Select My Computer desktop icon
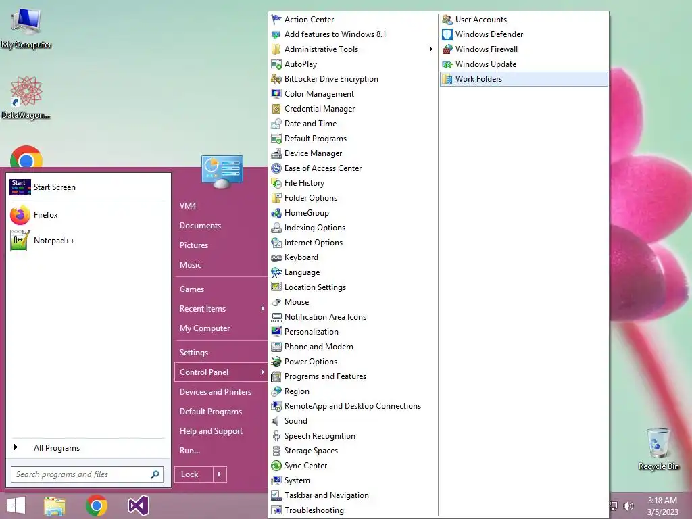 [26, 28]
